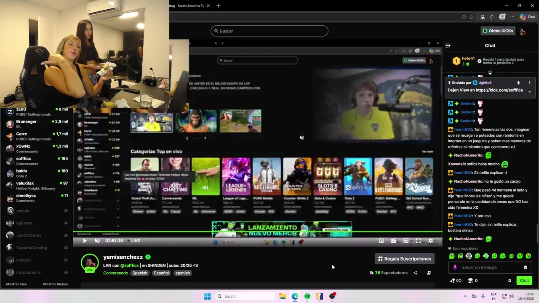Click the green stream progress bar
Image resolution: width=539 pixels, height=303 pixels.
[258, 232]
